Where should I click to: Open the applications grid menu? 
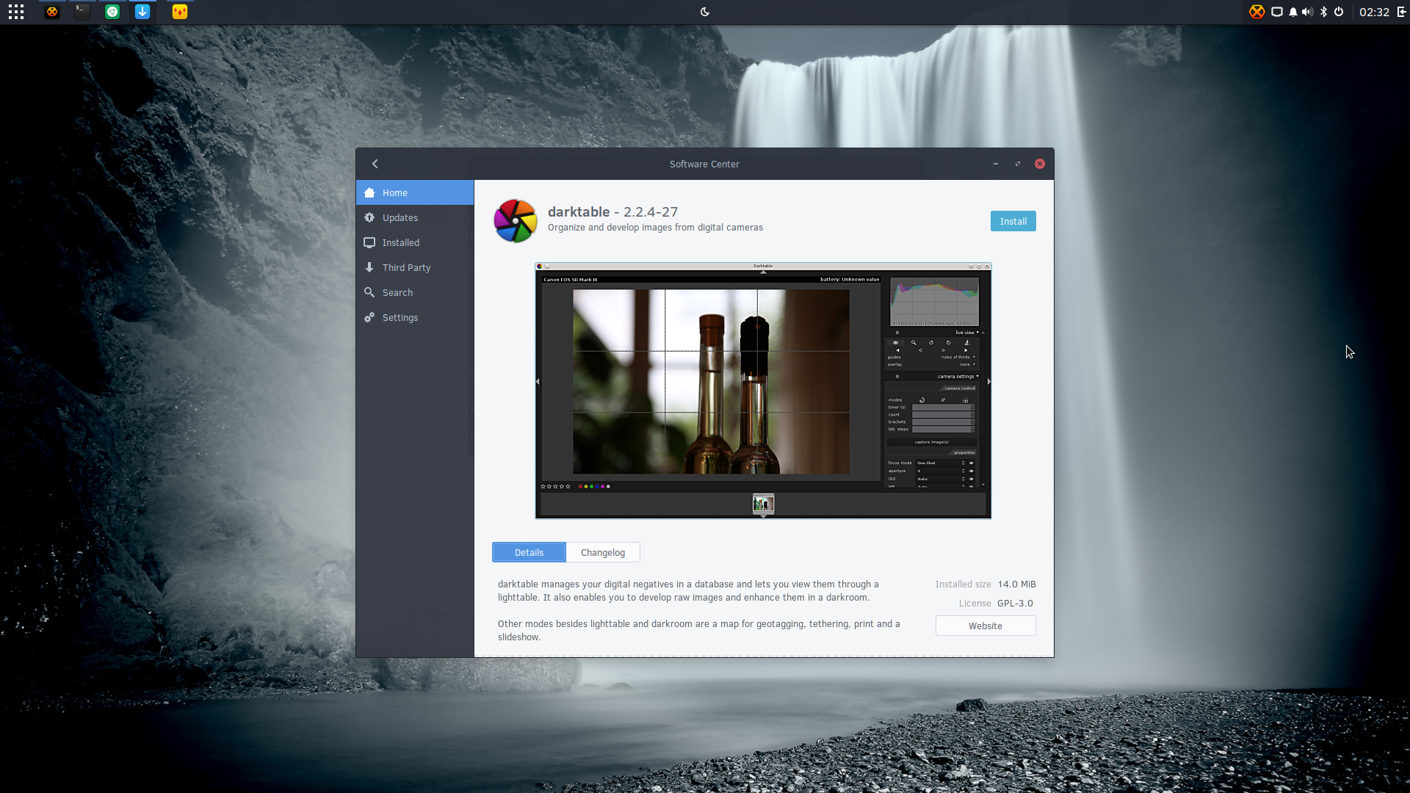[x=16, y=12]
